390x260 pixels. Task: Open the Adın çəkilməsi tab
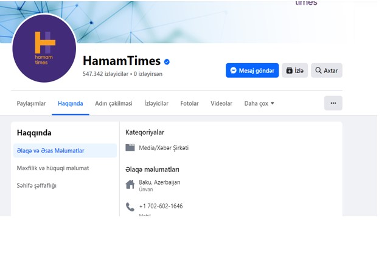114,103
